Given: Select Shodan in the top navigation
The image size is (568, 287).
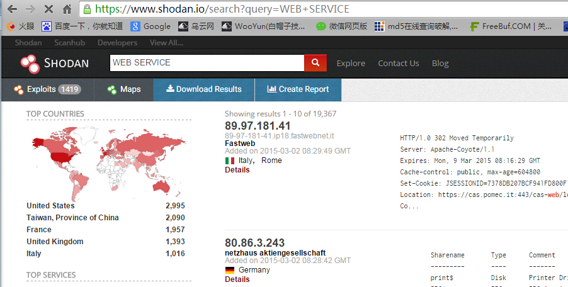Looking at the screenshot, I should [x=28, y=43].
